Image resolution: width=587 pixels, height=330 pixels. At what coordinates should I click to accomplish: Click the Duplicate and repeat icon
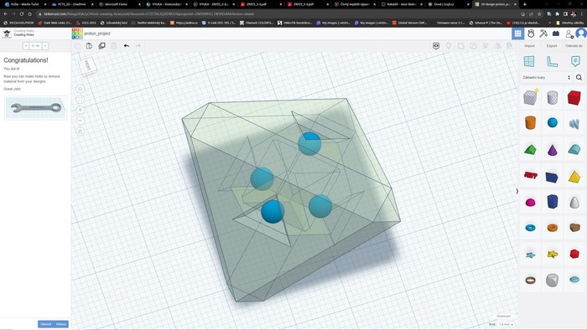pos(101,45)
